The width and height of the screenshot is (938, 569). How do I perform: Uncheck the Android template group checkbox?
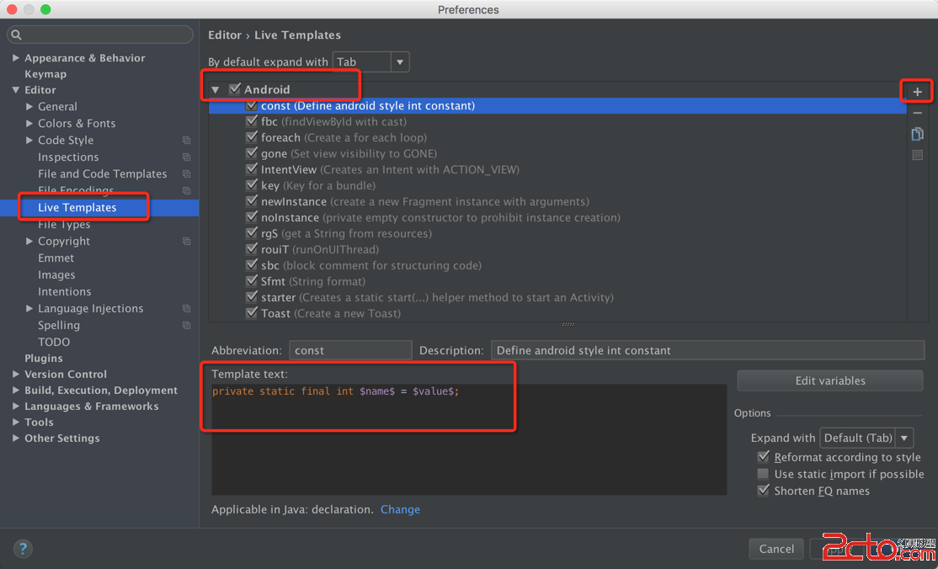pyautogui.click(x=235, y=89)
